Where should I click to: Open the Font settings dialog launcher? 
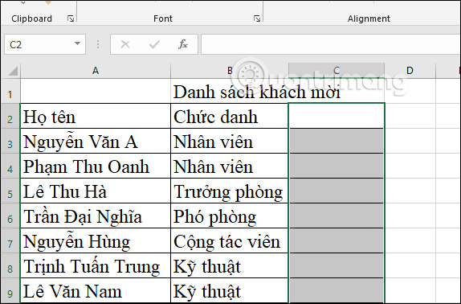click(x=257, y=18)
